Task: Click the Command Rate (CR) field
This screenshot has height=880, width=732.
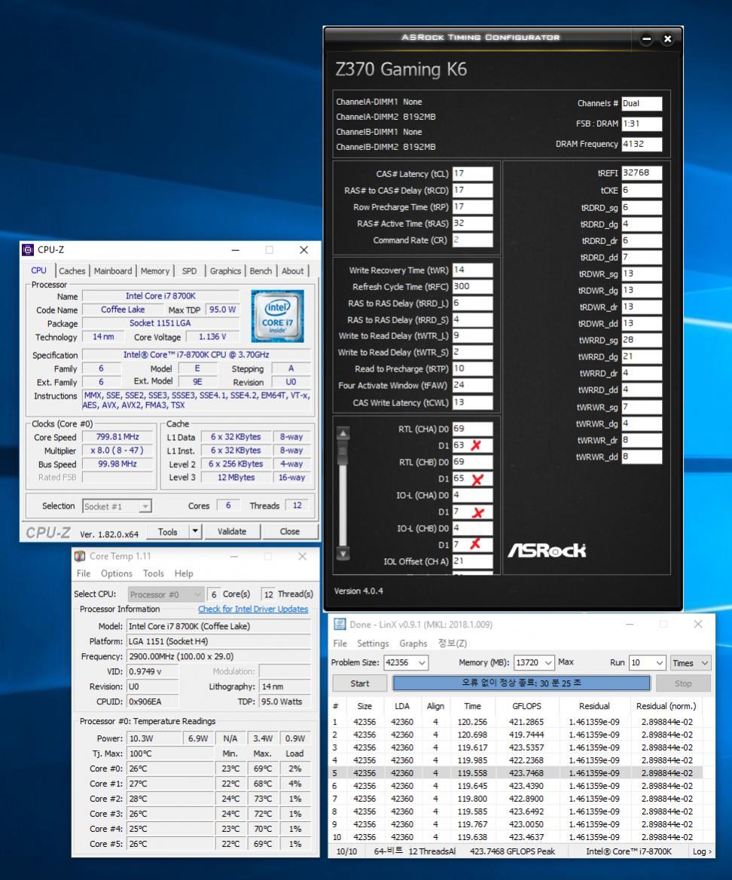Action: (472, 240)
